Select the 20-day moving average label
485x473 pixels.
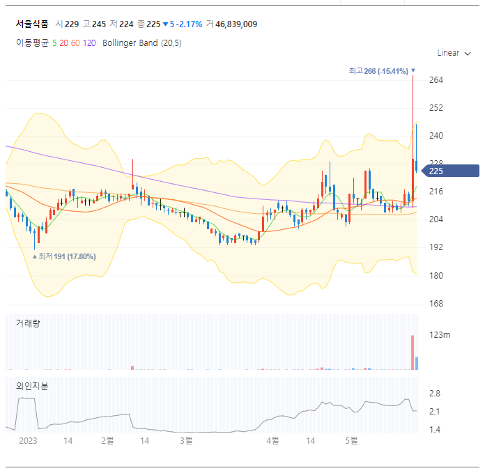tap(63, 43)
